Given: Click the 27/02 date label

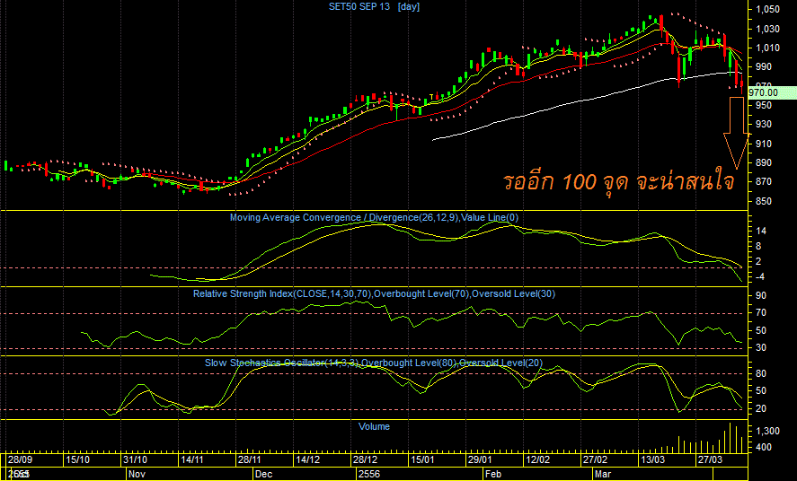Looking at the screenshot, I should pyautogui.click(x=595, y=459).
